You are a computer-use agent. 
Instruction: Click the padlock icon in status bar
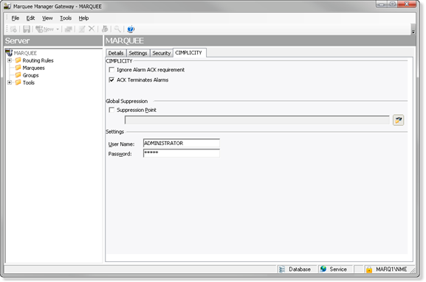[369, 269]
